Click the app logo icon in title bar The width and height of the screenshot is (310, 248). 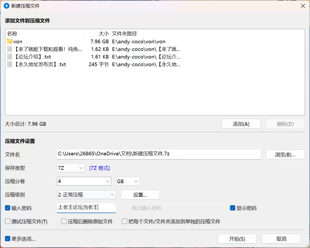[7, 6]
